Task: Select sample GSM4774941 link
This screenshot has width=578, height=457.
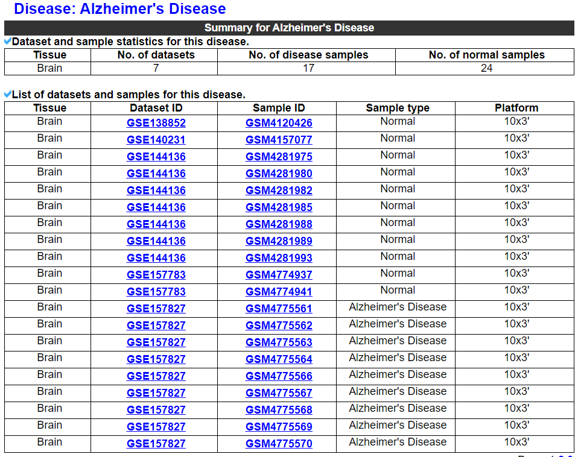Action: click(x=279, y=292)
